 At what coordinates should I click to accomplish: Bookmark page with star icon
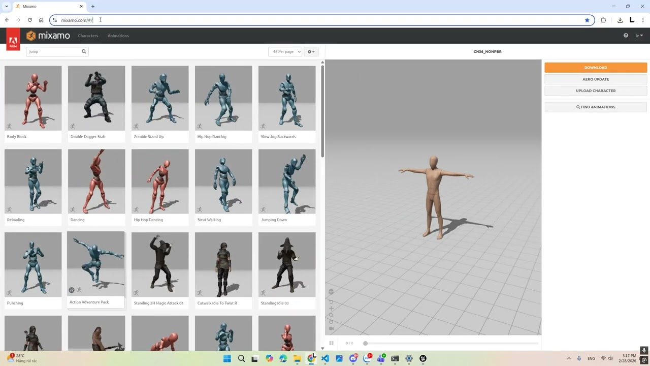(x=587, y=20)
